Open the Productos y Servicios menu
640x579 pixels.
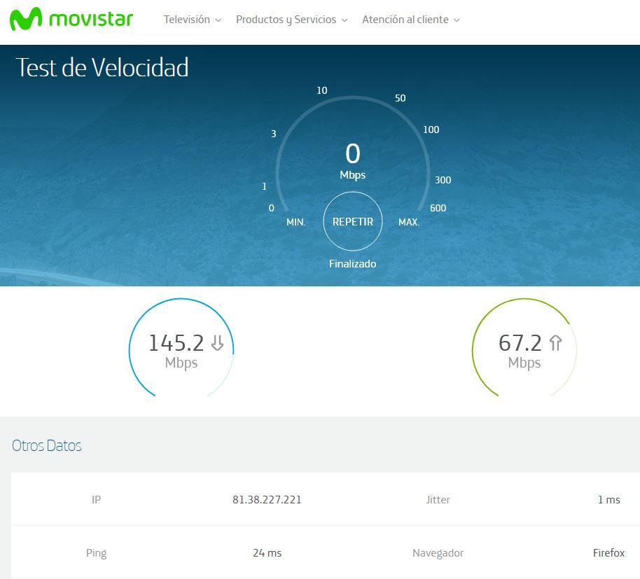[x=286, y=20]
